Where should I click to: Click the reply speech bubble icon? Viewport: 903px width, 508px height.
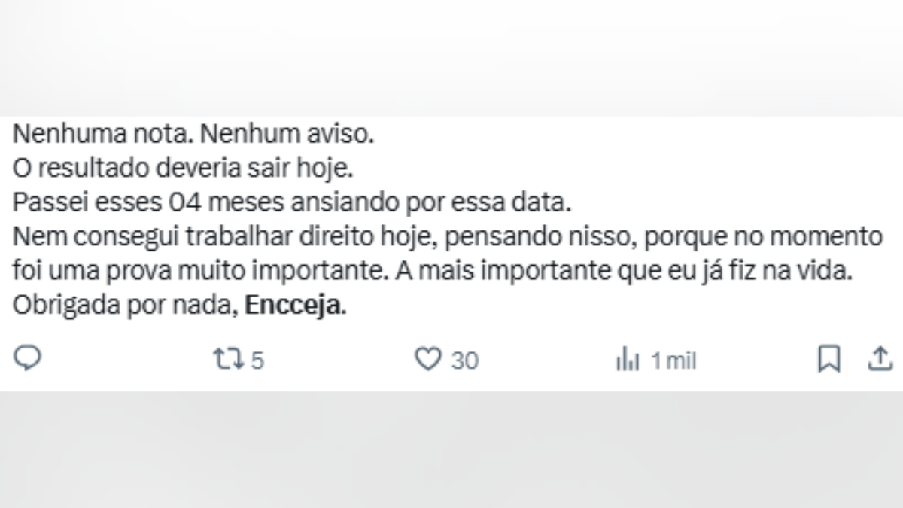click(28, 360)
